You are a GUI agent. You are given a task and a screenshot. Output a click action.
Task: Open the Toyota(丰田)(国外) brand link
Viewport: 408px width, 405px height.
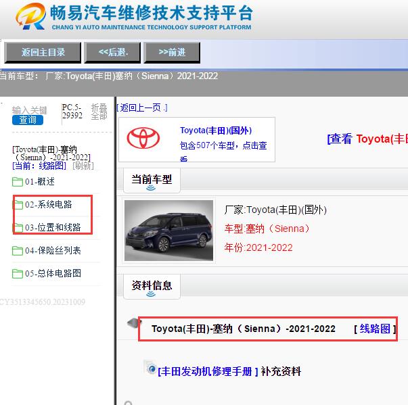(x=216, y=130)
